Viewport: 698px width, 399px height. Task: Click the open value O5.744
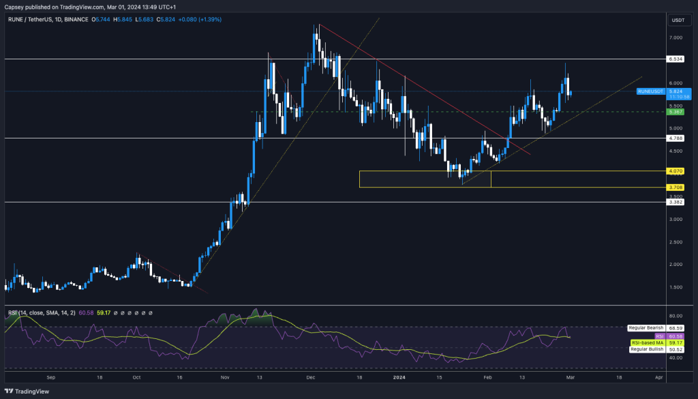[x=101, y=20]
